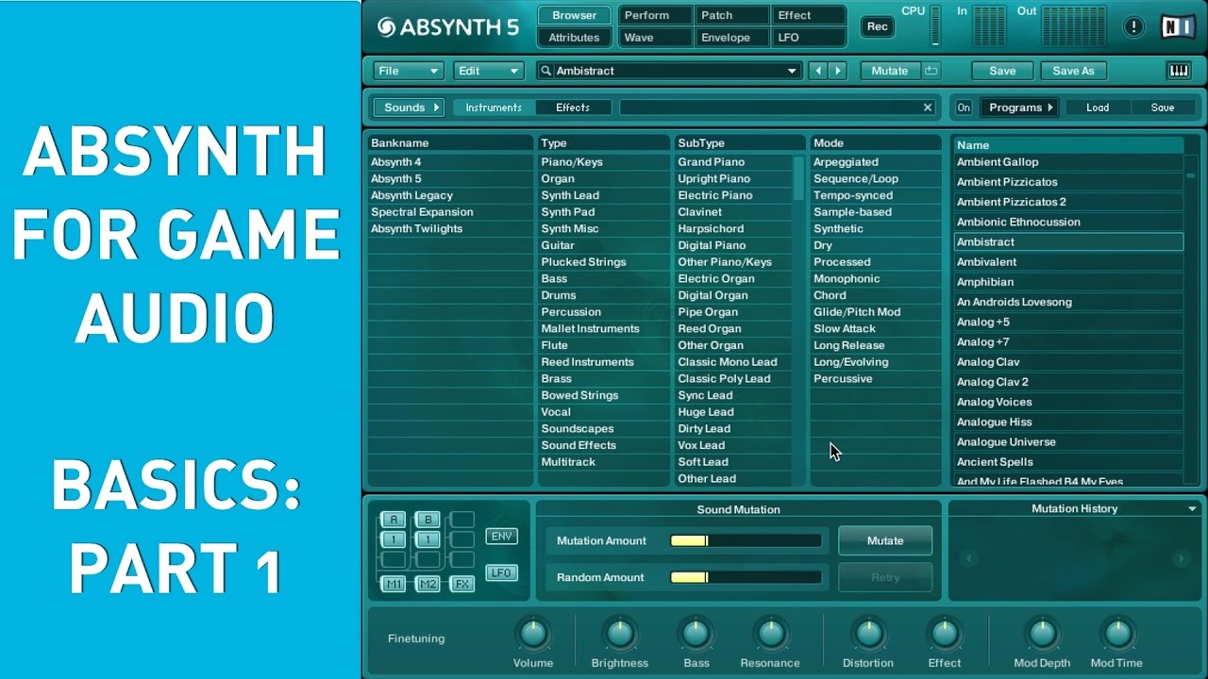Open the Perform window tab
The width and height of the screenshot is (1208, 679).
(x=656, y=15)
